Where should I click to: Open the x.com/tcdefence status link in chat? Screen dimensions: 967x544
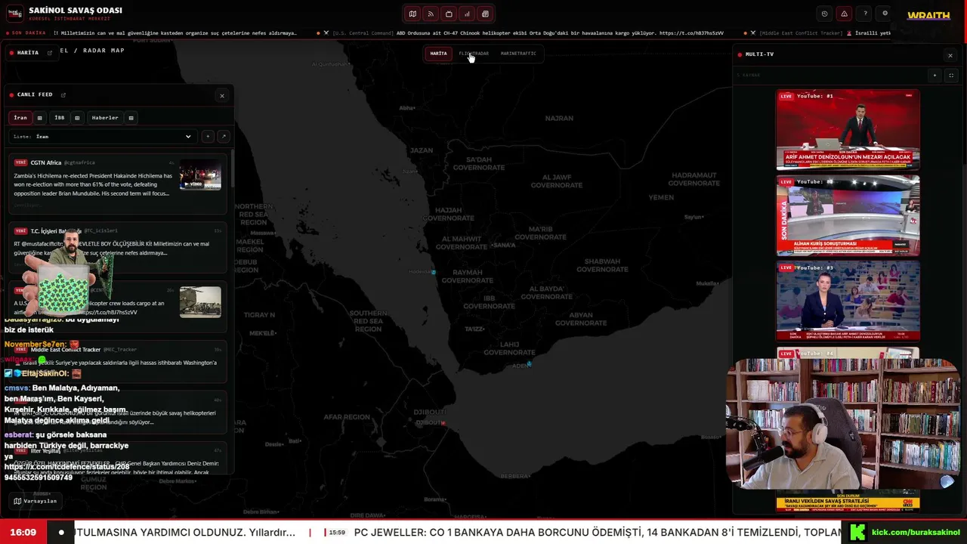coord(66,472)
